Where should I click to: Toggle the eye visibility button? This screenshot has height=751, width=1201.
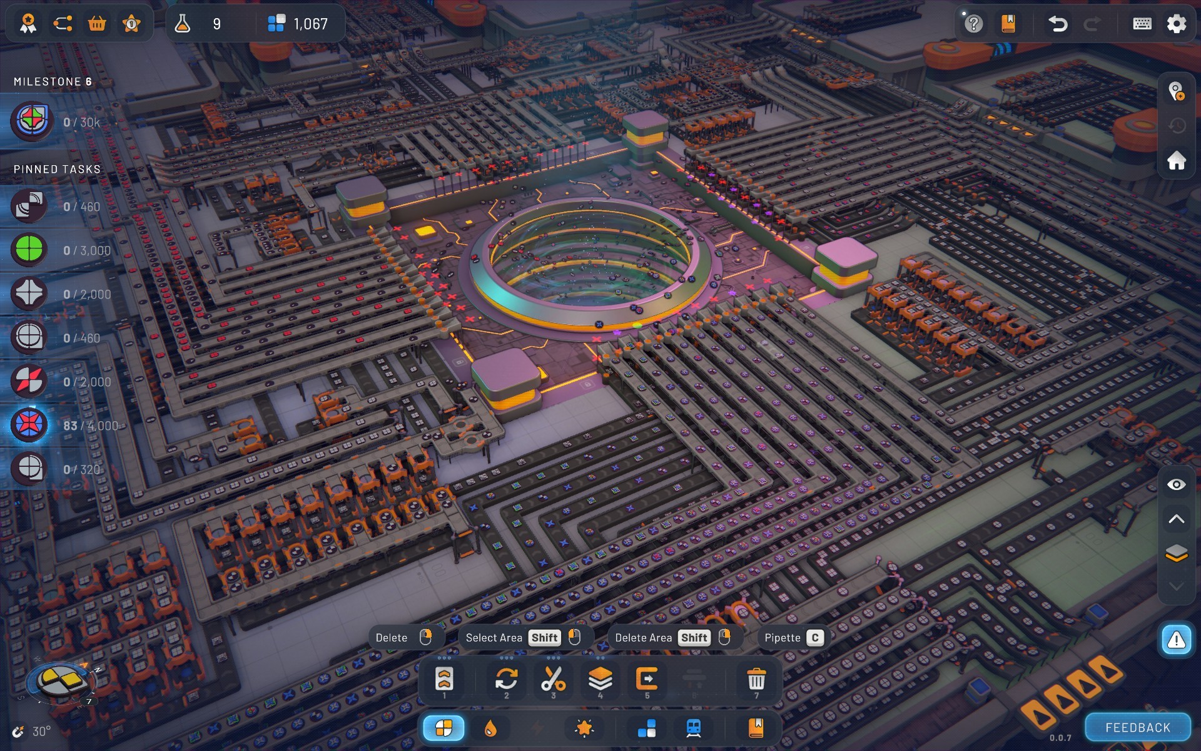pyautogui.click(x=1176, y=484)
